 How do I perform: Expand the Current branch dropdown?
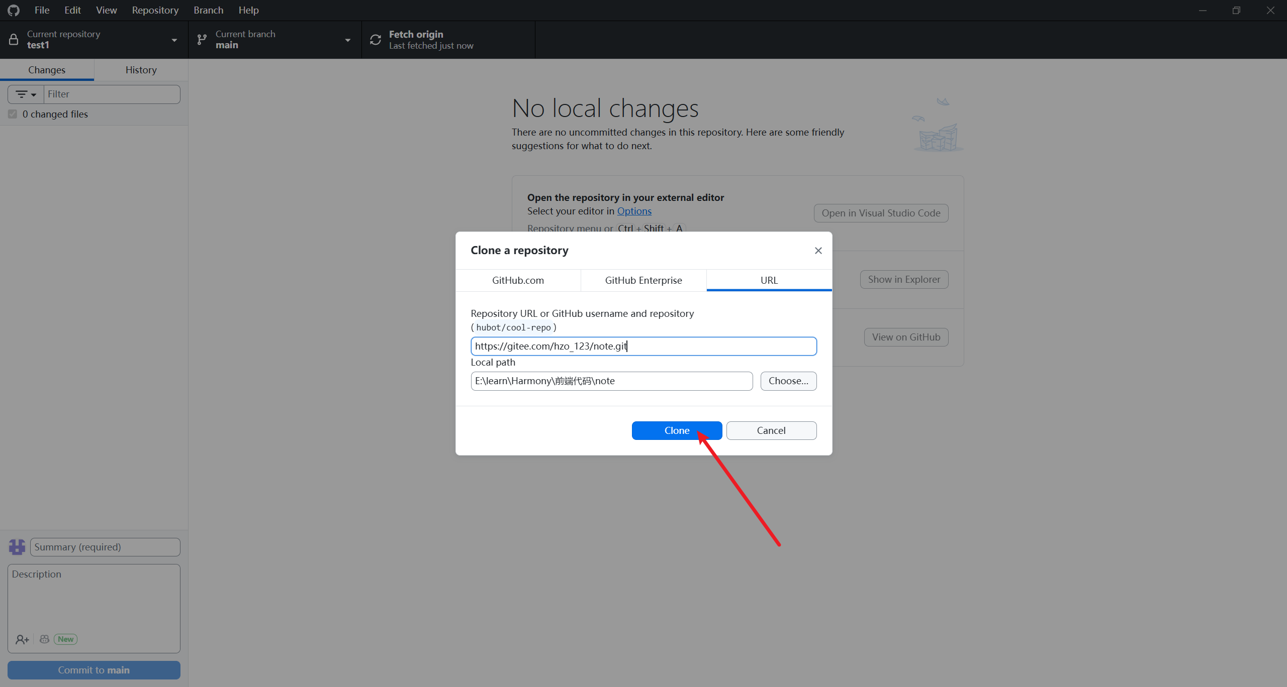(x=347, y=40)
